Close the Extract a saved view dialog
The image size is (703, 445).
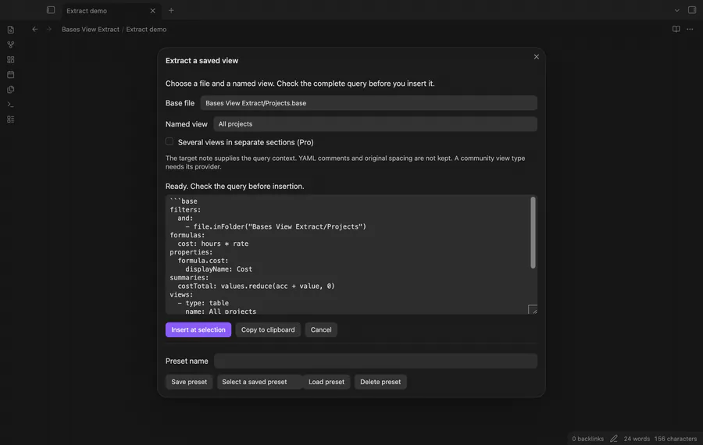pyautogui.click(x=536, y=57)
